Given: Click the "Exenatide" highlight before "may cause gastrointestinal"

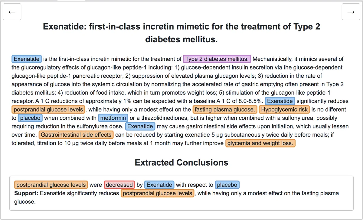Looking at the screenshot, I should click(x=140, y=126).
